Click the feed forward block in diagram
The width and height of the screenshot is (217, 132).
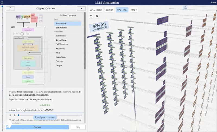28,64
